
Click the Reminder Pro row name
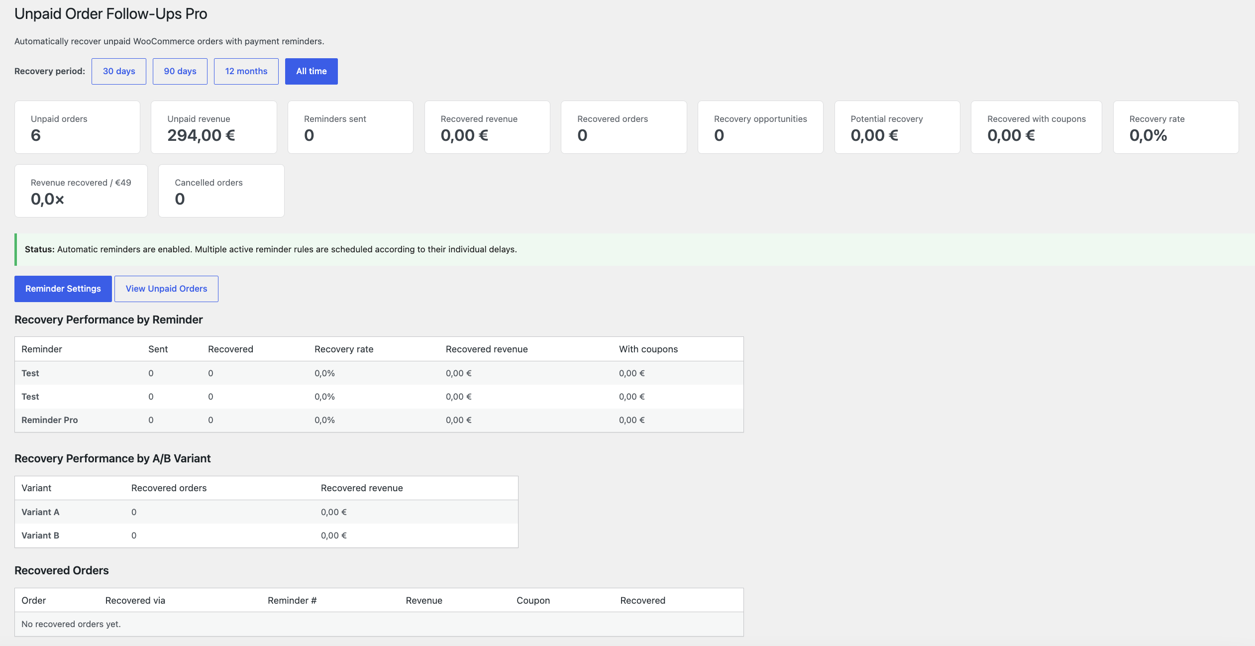pyautogui.click(x=50, y=420)
